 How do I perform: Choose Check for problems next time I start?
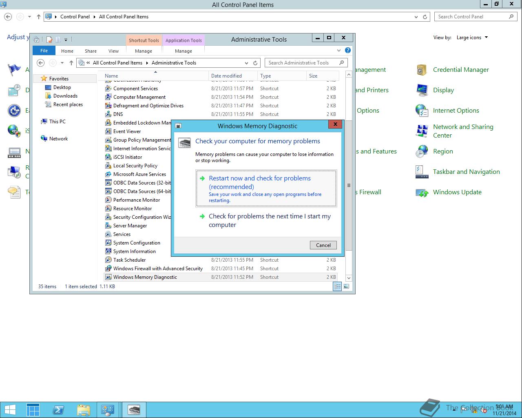pyautogui.click(x=266, y=220)
